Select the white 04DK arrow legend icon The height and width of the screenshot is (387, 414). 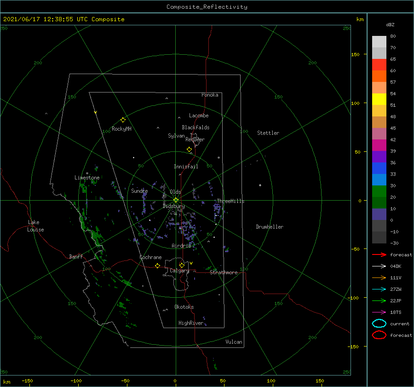379,266
